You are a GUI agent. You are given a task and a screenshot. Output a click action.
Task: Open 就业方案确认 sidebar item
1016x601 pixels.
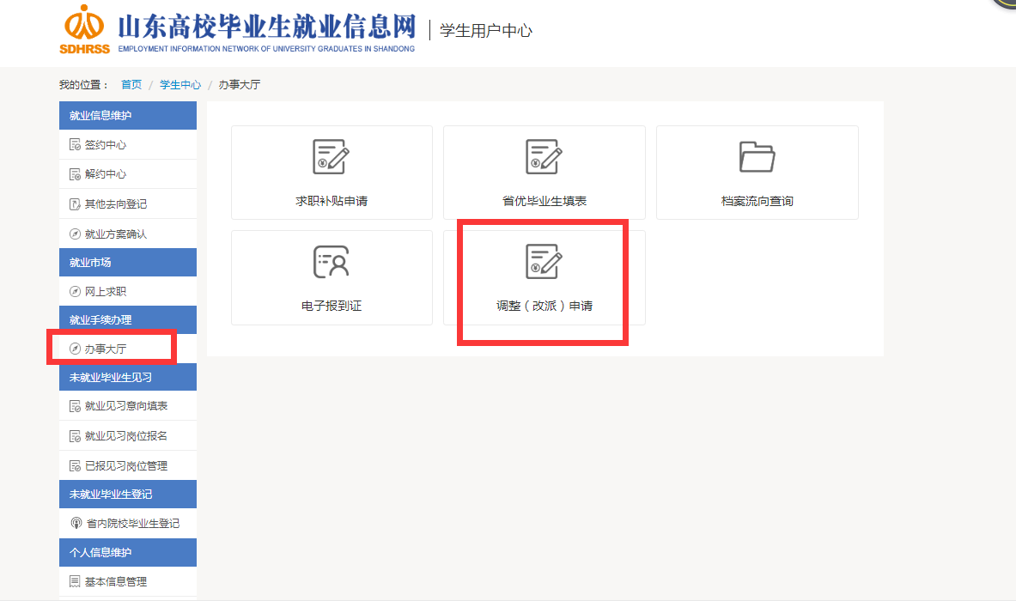(115, 234)
